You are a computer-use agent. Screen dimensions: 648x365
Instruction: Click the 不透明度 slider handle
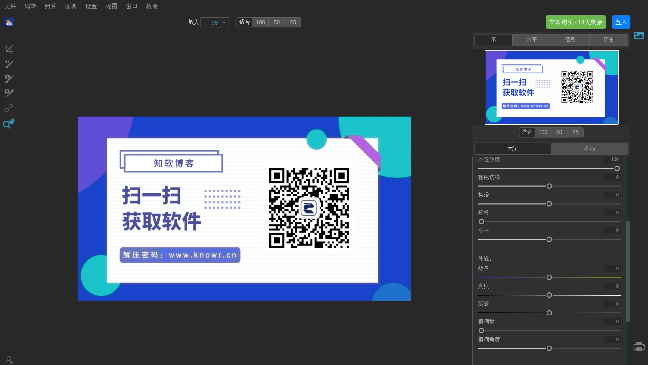(x=617, y=169)
